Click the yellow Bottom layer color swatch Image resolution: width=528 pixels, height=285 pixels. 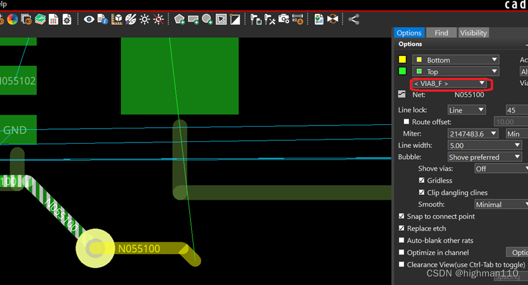(402, 60)
